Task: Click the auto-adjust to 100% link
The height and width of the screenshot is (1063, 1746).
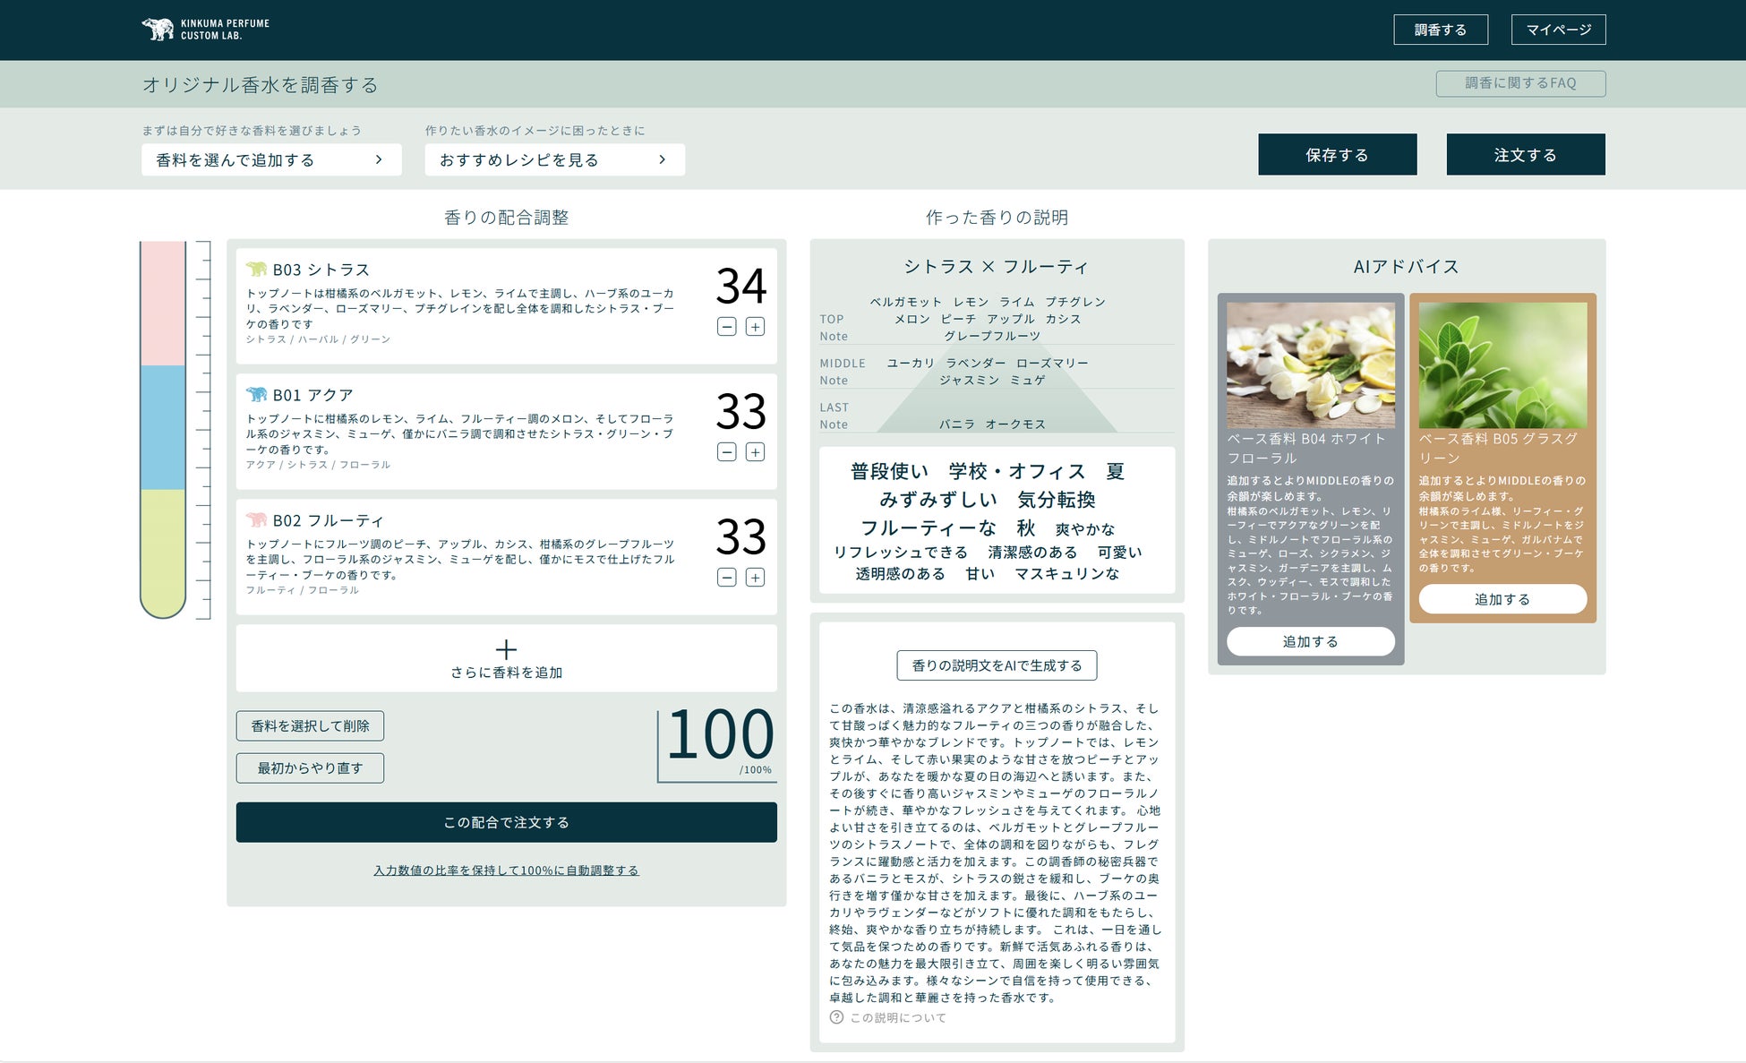Action: click(506, 870)
